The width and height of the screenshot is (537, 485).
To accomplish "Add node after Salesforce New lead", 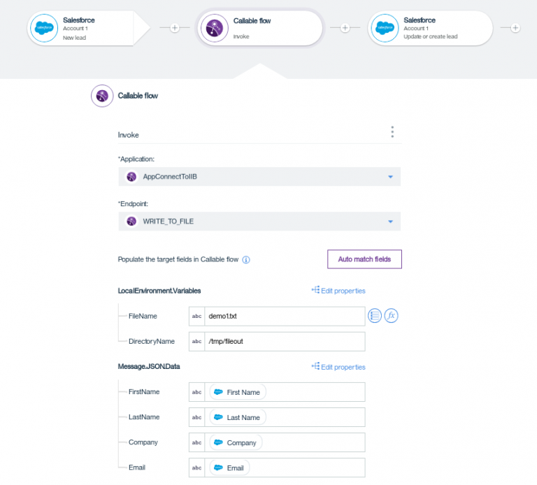I will click(175, 28).
